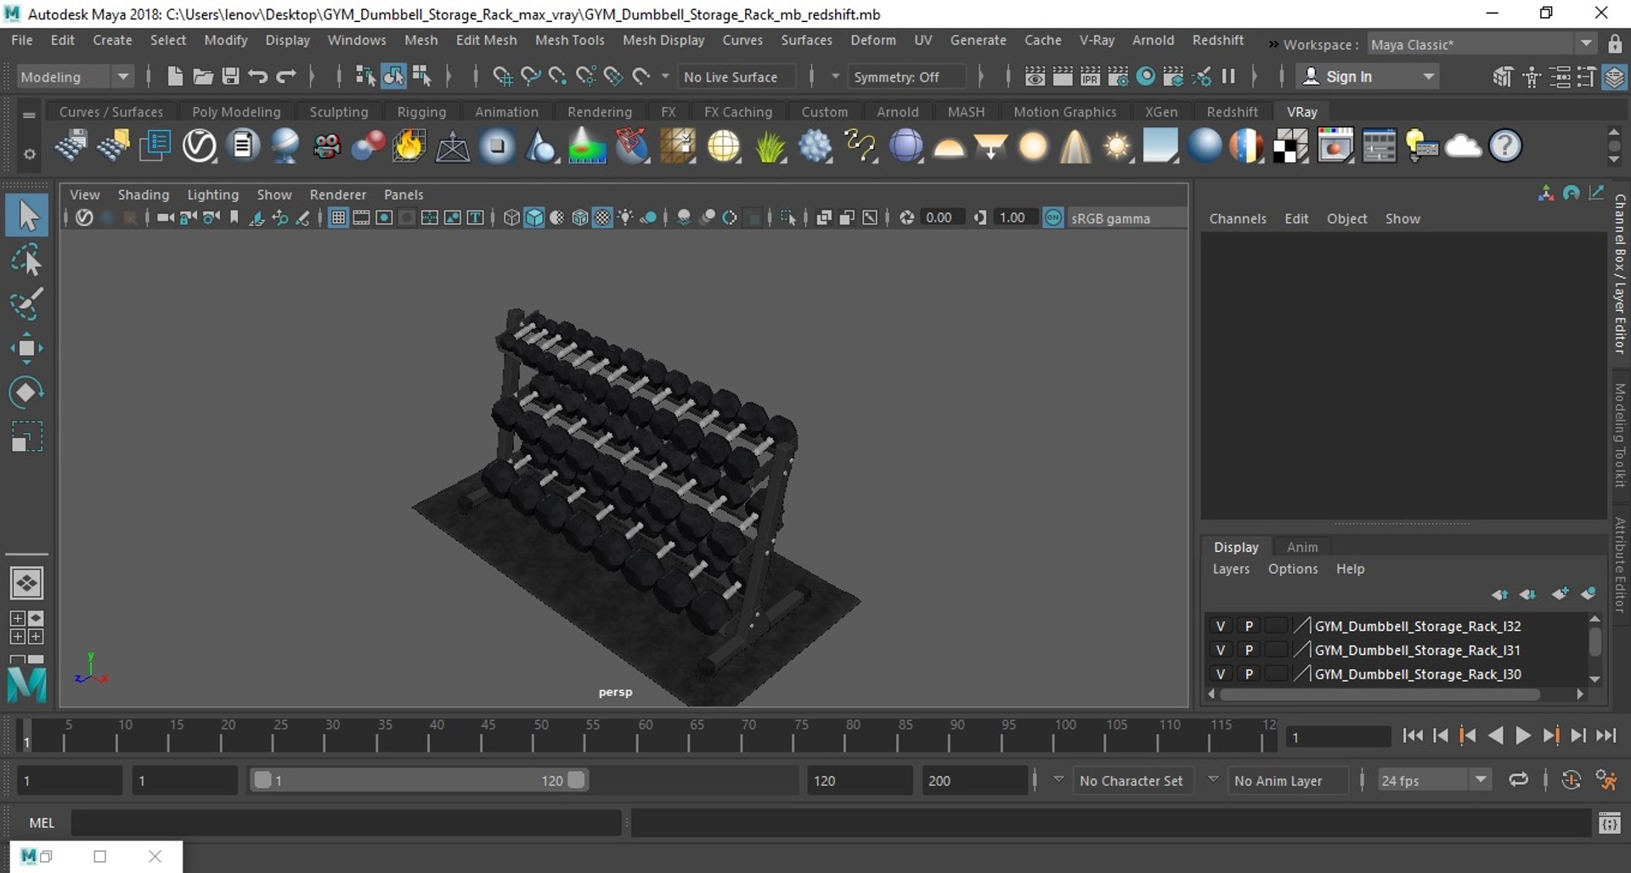Open the Modeling menu set dropdown
The image size is (1631, 873).
tap(75, 76)
